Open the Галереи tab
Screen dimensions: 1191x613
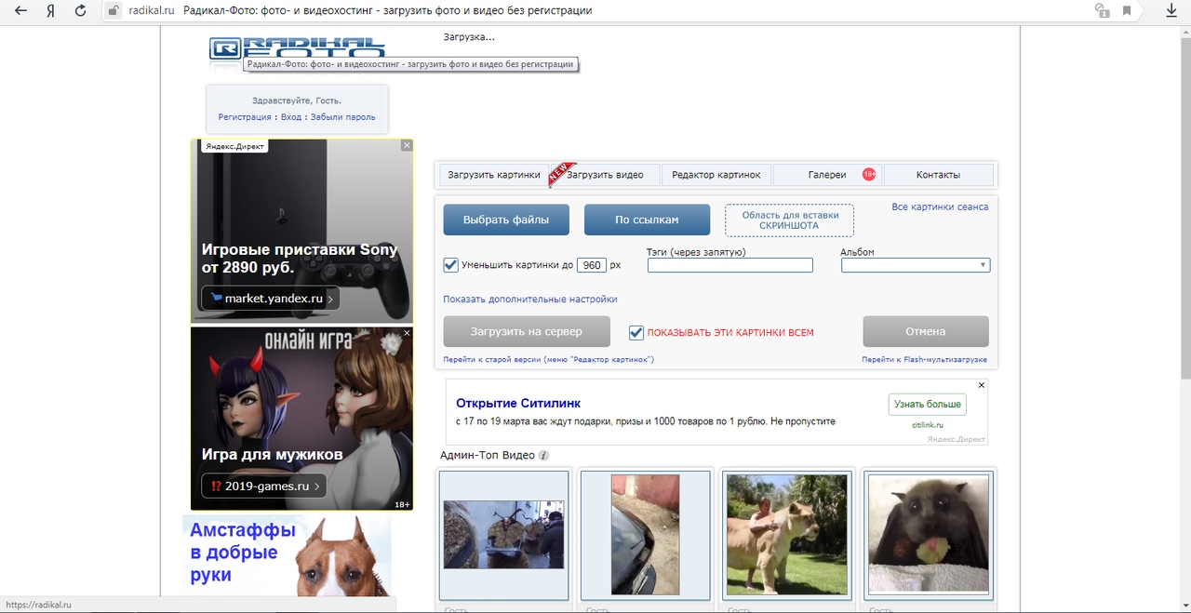tap(827, 175)
